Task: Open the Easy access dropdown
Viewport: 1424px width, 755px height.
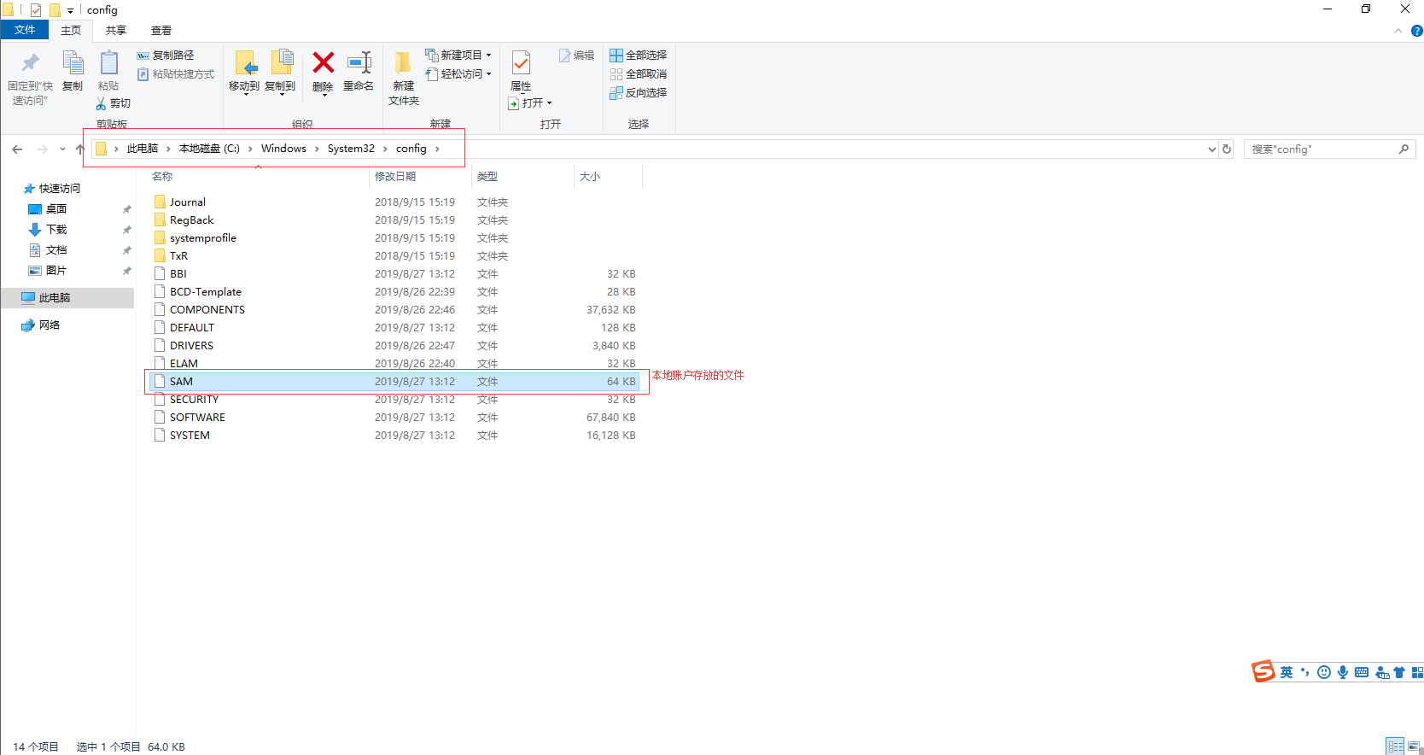Action: pyautogui.click(x=458, y=74)
